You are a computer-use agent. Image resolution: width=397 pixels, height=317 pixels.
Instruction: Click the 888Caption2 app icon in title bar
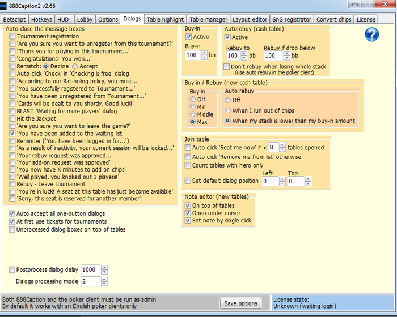pyautogui.click(x=3, y=6)
